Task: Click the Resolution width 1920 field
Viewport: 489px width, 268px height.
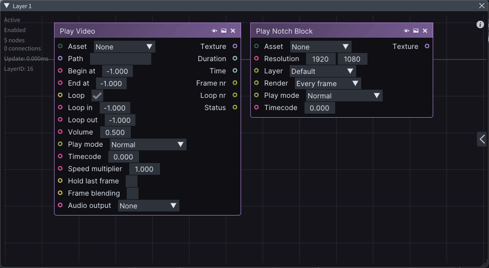Action: pos(320,59)
